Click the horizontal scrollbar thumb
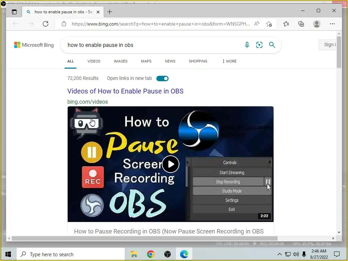 click(x=145, y=238)
